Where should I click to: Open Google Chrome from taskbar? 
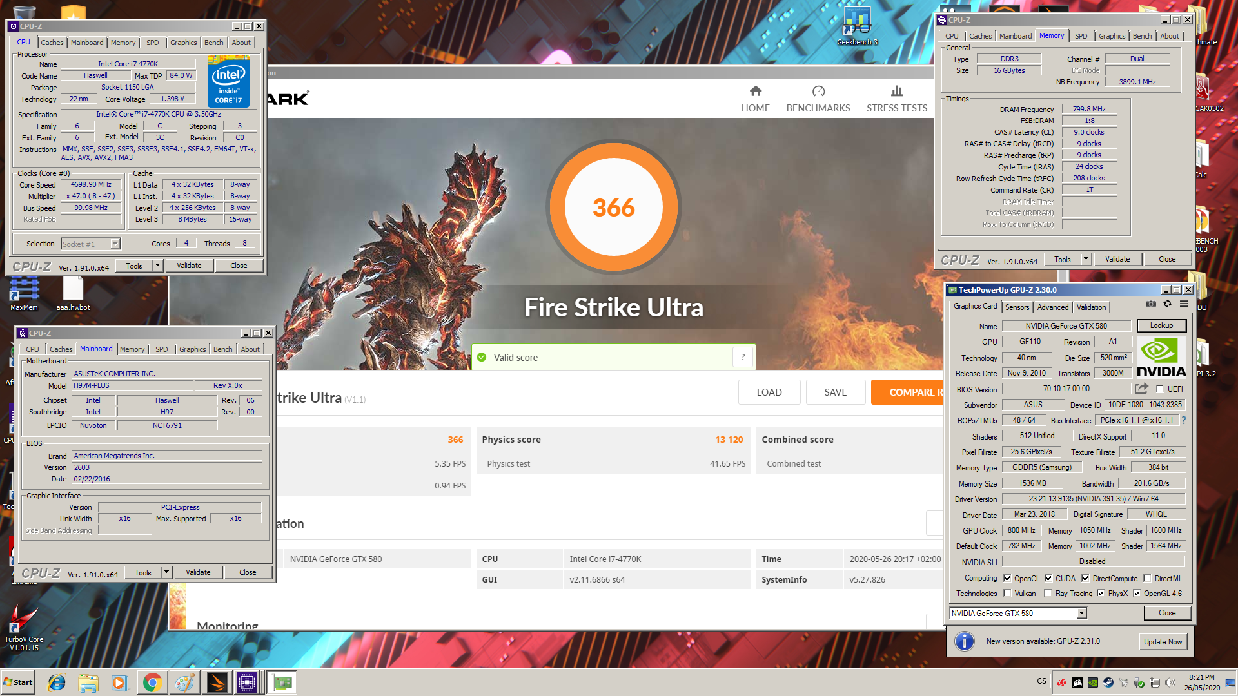coord(152,682)
